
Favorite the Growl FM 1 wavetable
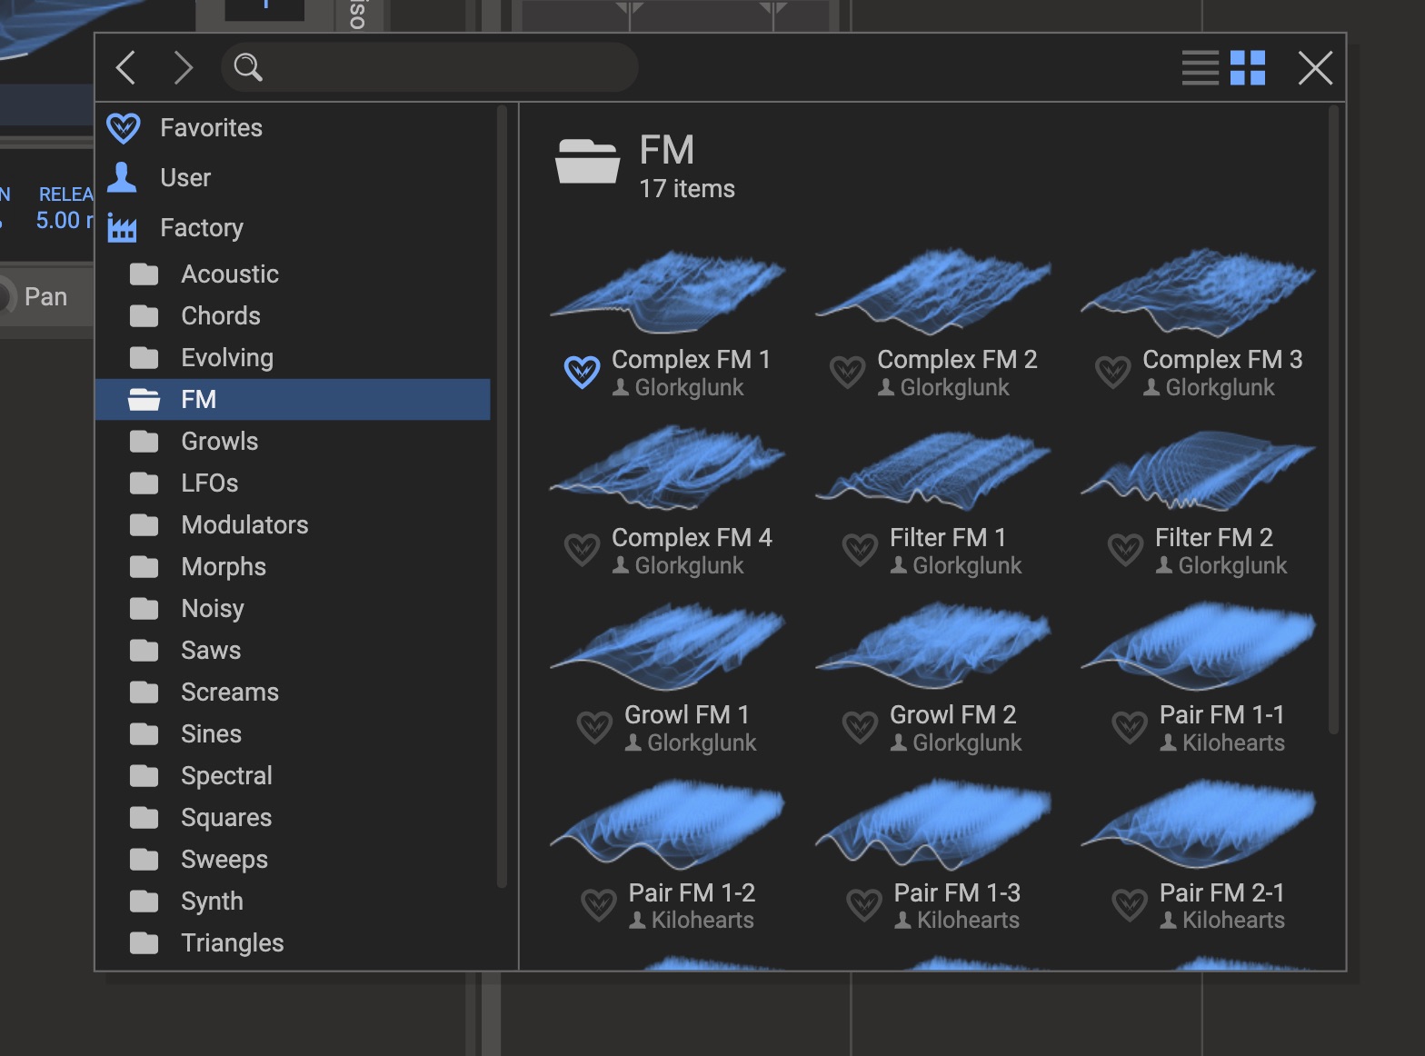[594, 727]
